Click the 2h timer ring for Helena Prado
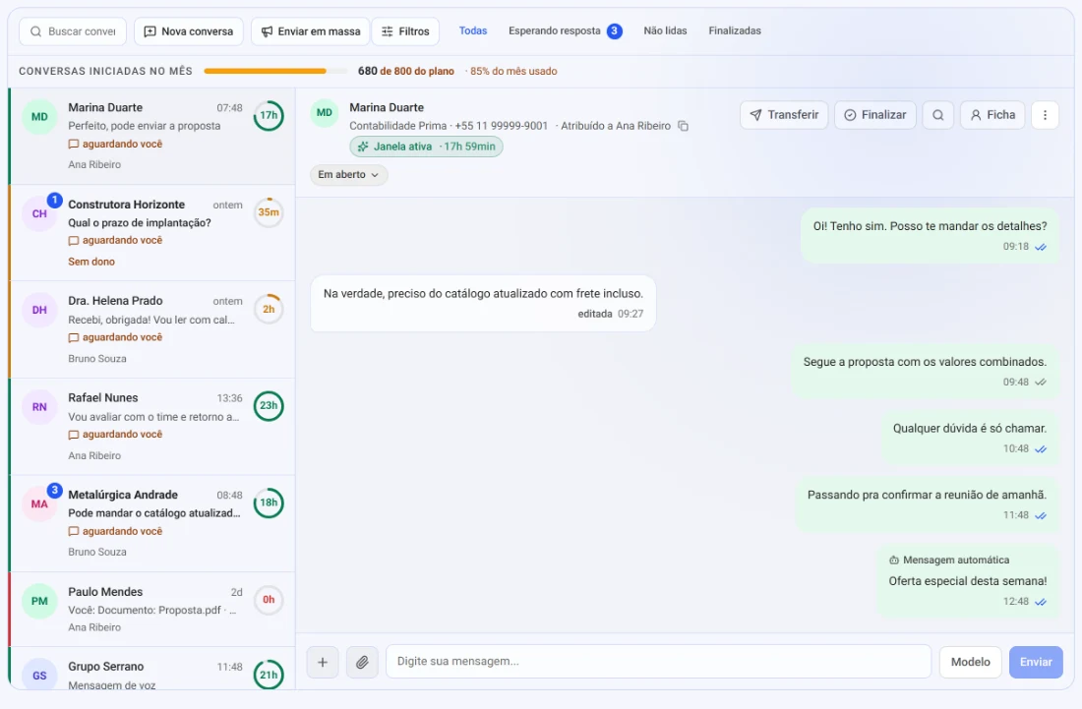Viewport: 1082px width, 709px height. point(269,309)
